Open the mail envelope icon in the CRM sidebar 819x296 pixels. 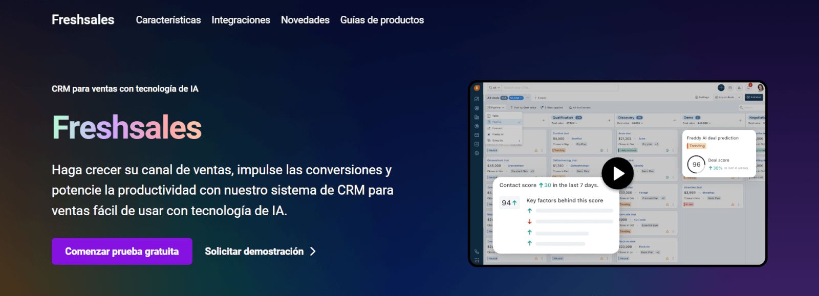pyautogui.click(x=477, y=135)
